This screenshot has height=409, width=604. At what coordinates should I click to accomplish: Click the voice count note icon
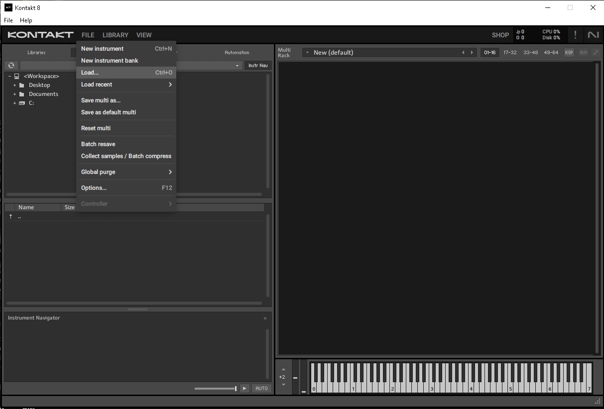[x=517, y=32]
